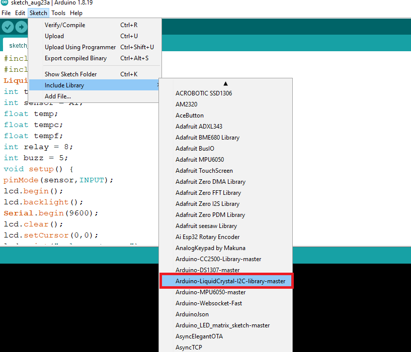Switch to the sketch tab
The image size is (411, 352).
(x=16, y=46)
